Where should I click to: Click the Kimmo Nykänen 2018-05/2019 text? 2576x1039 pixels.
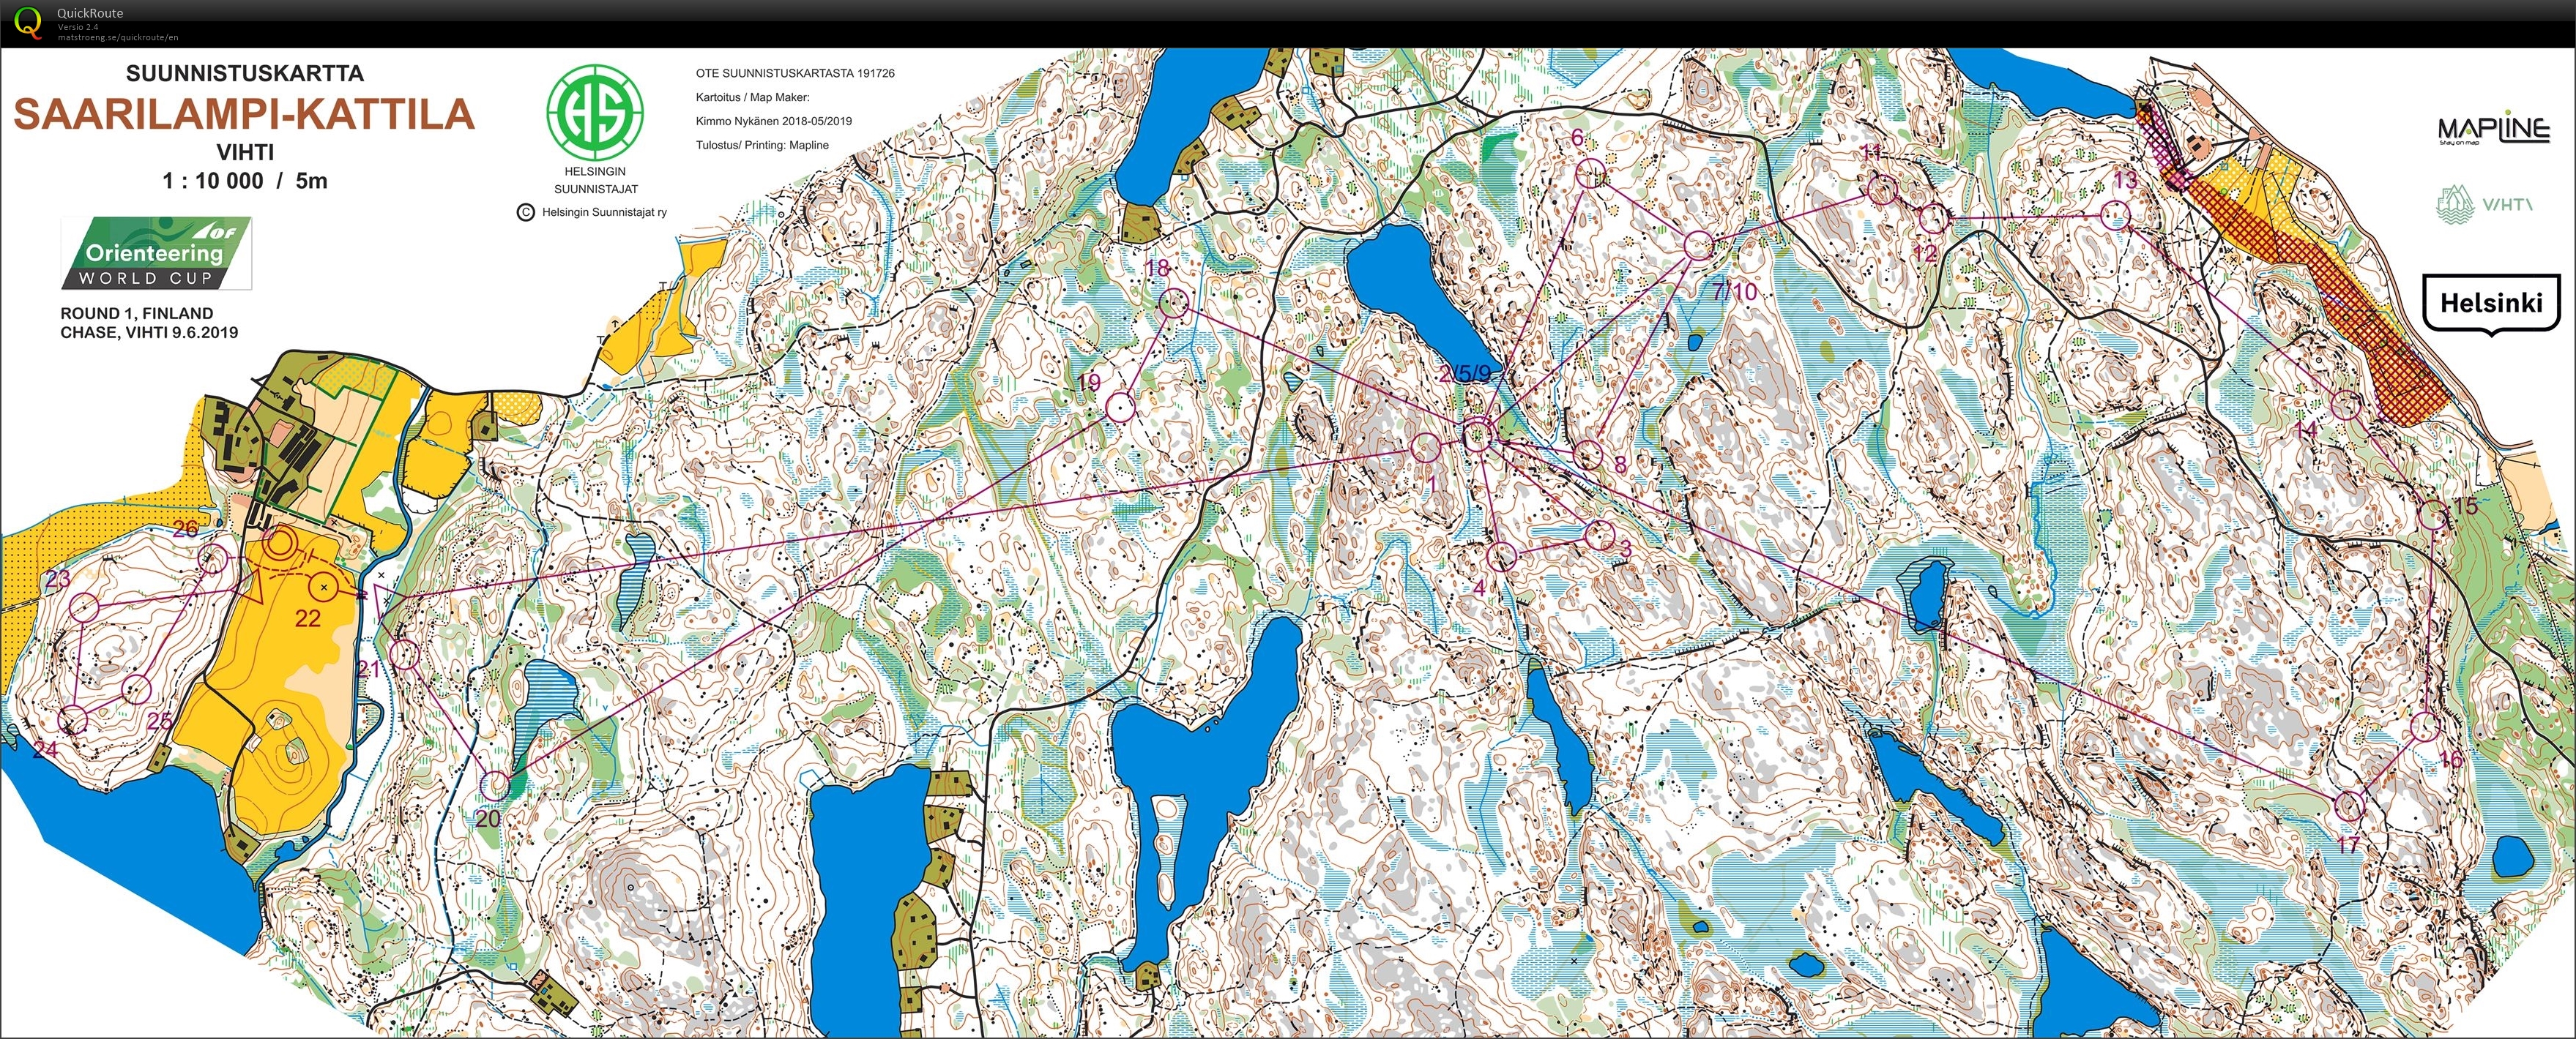(x=774, y=121)
